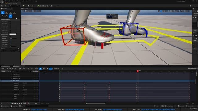Open the Window menu
Image resolution: width=198 pixels, height=111 pixels.
[14, 1]
